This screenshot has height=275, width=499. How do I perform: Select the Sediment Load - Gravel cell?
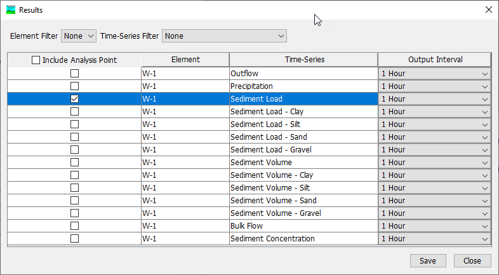[x=303, y=150]
